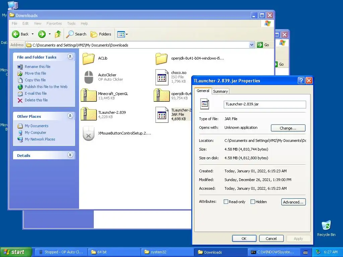Screen dimensions: 343x257
Task: Select the ACLib folder icon
Action: point(88,59)
